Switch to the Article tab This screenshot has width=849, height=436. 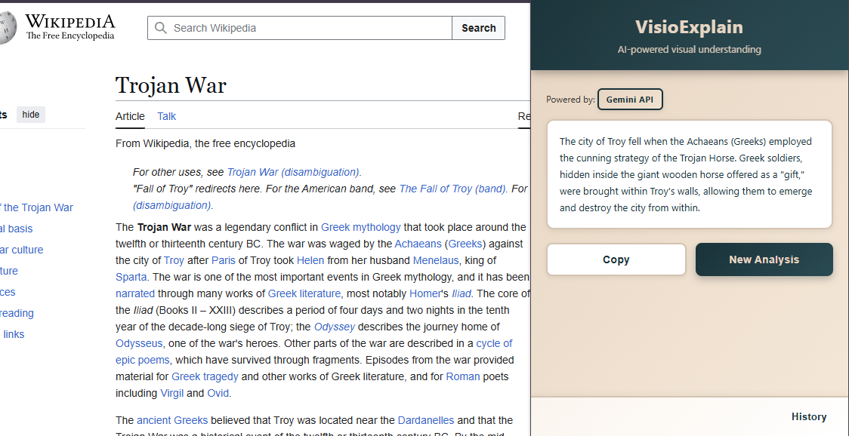[x=130, y=116]
